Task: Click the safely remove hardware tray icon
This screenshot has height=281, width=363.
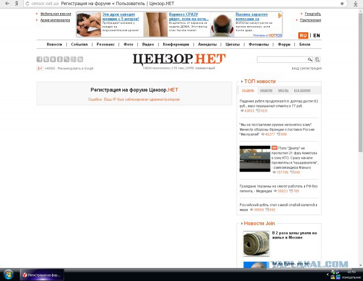Action: click(x=333, y=272)
